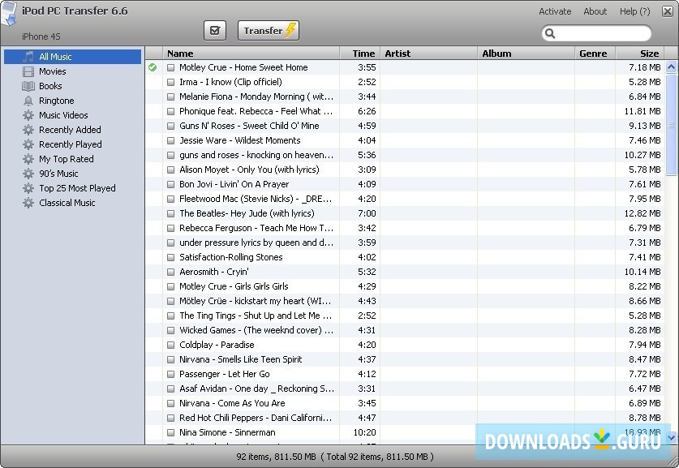Click the status bar '92 items, 811.50 MB' text
This screenshot has height=468, width=679.
[276, 457]
